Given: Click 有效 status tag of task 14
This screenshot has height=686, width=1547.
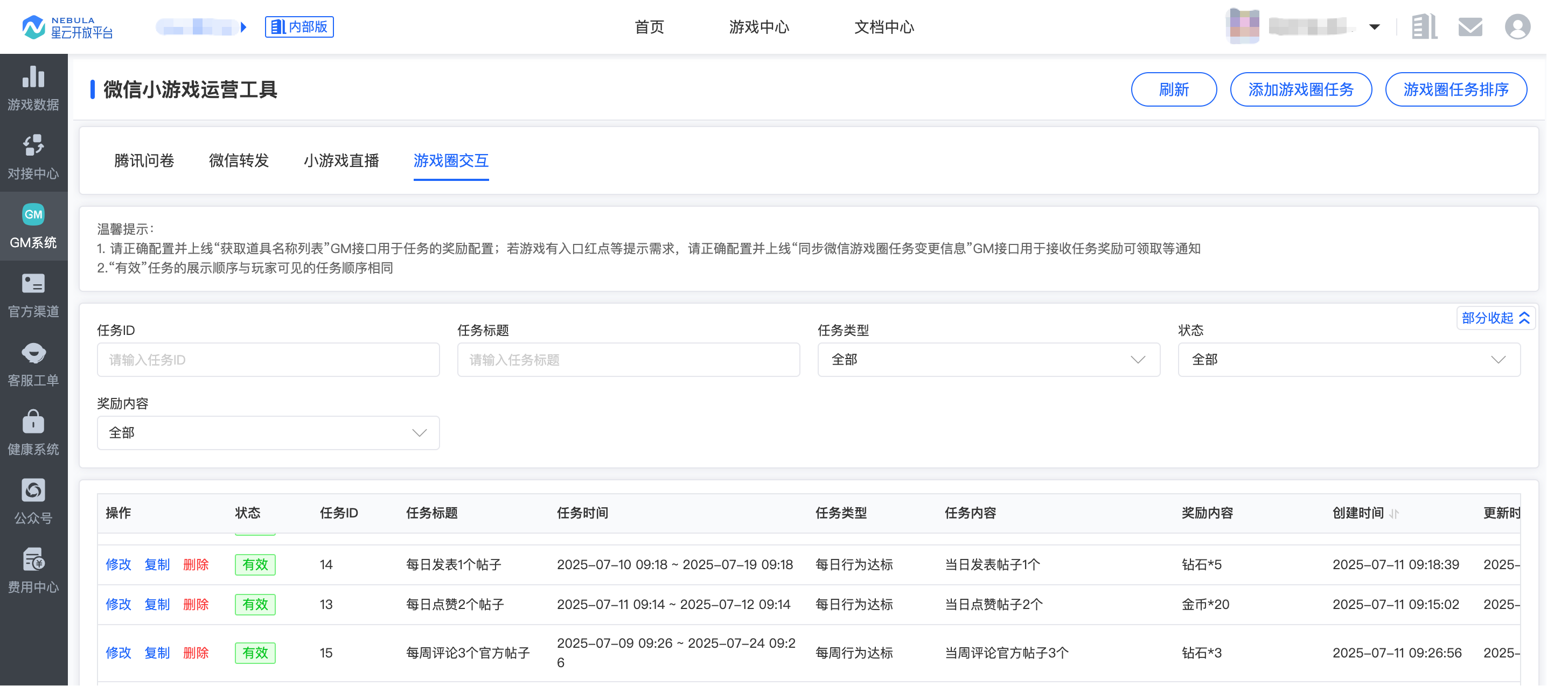Looking at the screenshot, I should coord(255,565).
